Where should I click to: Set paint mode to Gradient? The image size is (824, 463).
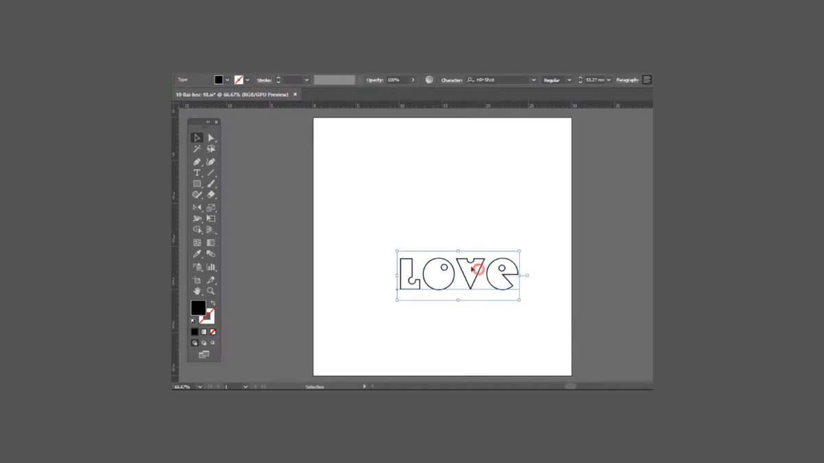[x=204, y=331]
